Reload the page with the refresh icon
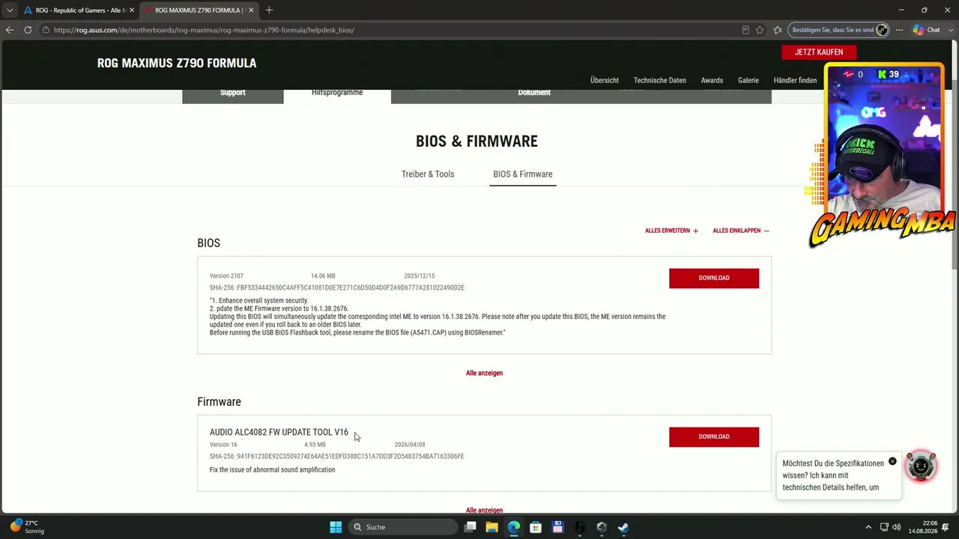 pyautogui.click(x=28, y=30)
